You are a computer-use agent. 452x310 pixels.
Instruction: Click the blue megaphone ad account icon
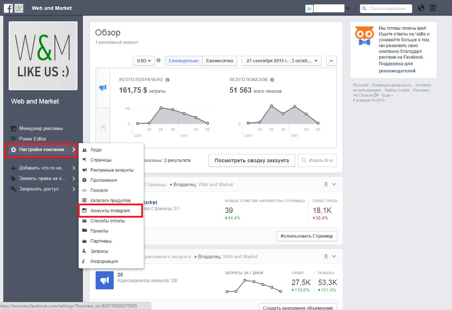105,280
